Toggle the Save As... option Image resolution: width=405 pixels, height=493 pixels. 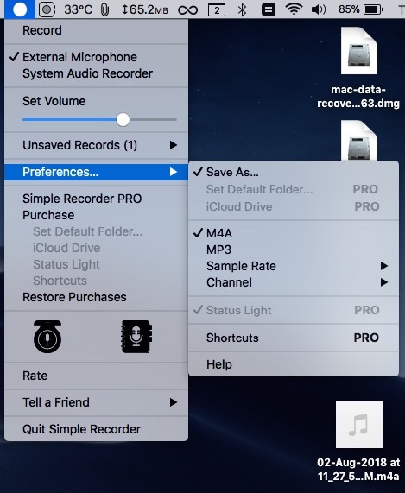(x=294, y=172)
